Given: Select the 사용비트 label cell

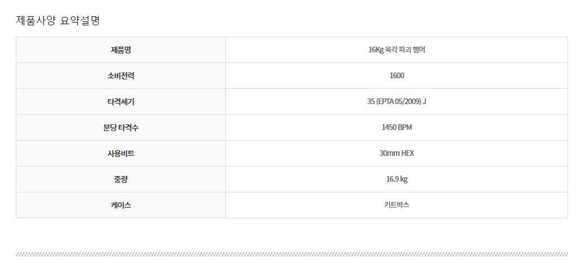Looking at the screenshot, I should pos(121,154).
